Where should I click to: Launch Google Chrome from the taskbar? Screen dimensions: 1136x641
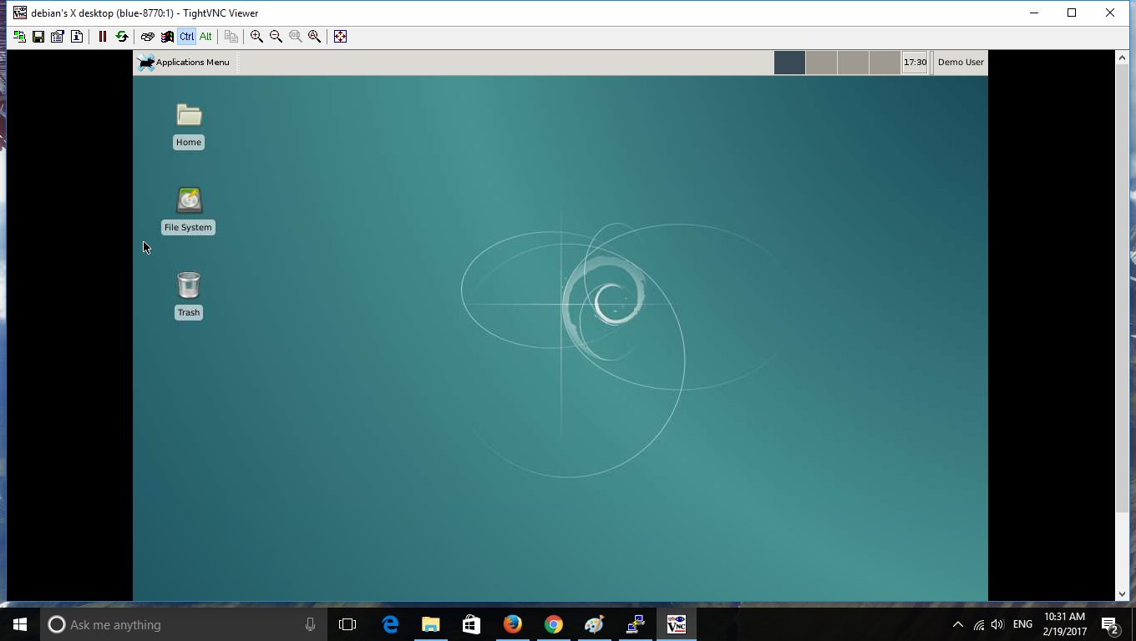[x=553, y=624]
